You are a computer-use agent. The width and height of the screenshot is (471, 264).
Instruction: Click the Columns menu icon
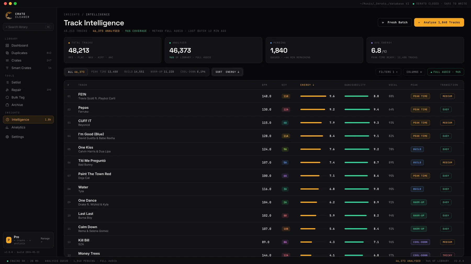[x=421, y=72]
